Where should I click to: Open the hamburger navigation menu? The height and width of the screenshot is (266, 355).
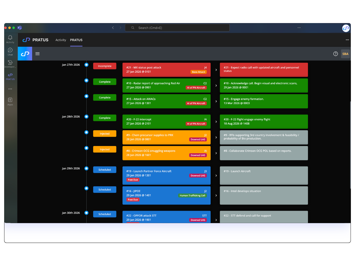click(38, 54)
